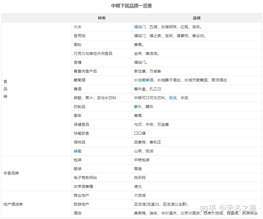Select the 巧克力与其他休闲食品 cell
Viewport: 263px width, 219px height.
102,53
